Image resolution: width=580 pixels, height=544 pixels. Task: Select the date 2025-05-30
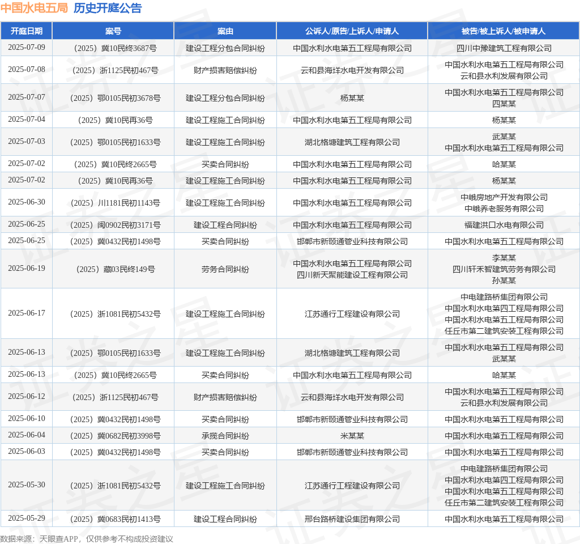tap(26, 485)
